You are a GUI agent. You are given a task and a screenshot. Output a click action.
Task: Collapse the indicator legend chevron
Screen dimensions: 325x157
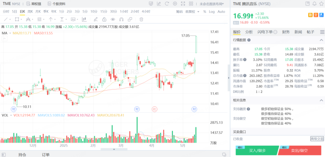(4, 38)
